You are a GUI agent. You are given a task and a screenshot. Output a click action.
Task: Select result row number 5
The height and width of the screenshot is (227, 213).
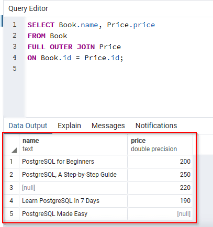[12, 214]
